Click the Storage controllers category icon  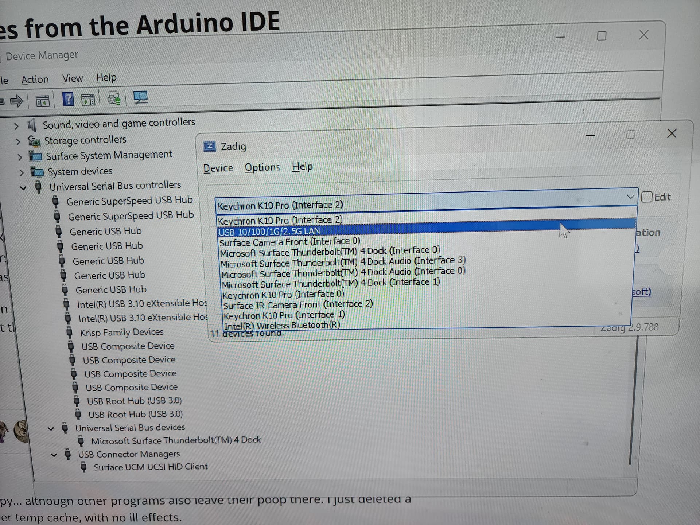click(x=34, y=141)
